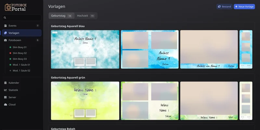Click green status dot of Slim Boxy 03
Viewport: 260px width, 130px height.
coord(10,59)
